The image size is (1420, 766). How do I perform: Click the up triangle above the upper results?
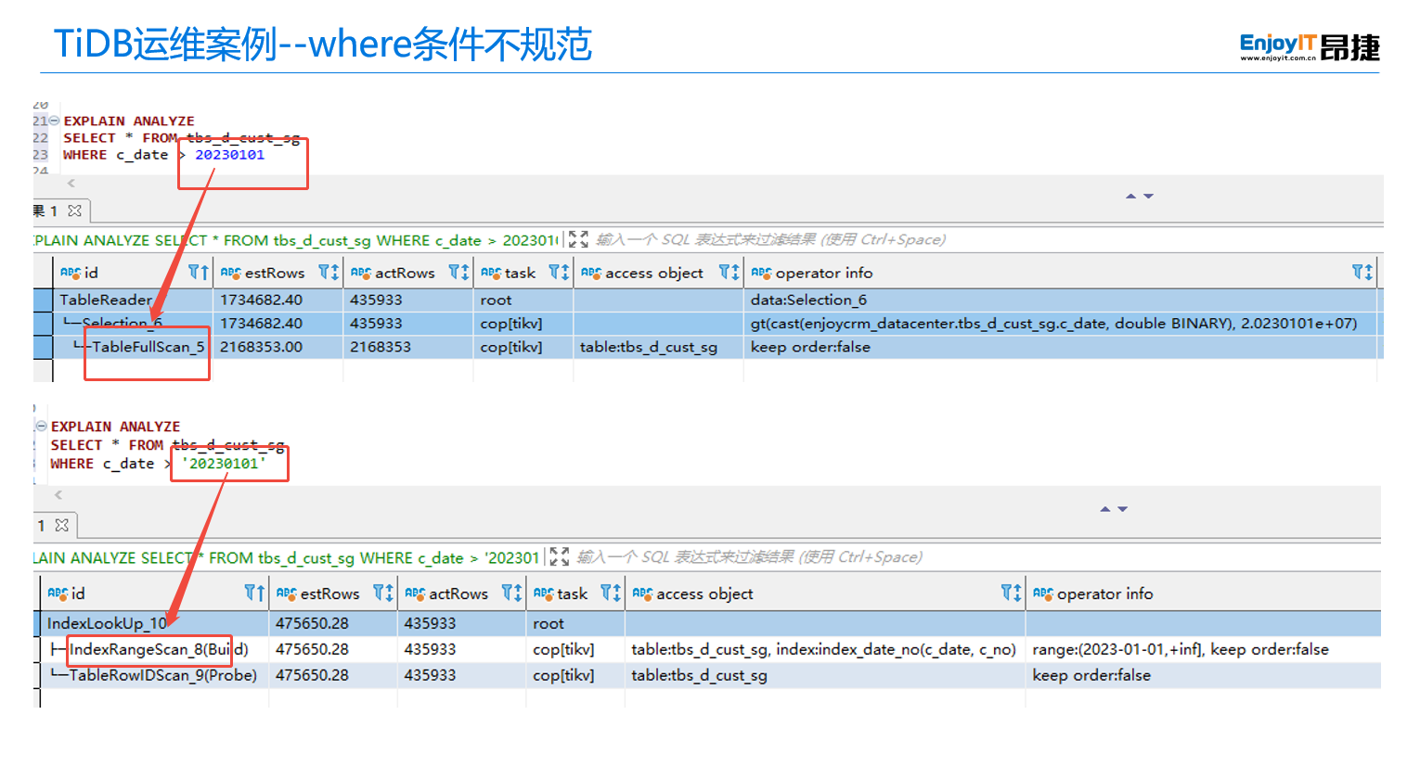[1130, 197]
